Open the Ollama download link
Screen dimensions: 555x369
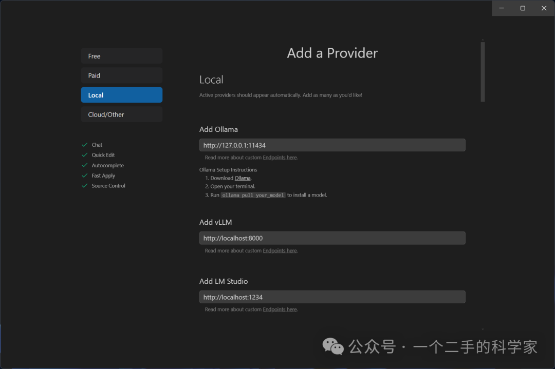[x=243, y=178]
